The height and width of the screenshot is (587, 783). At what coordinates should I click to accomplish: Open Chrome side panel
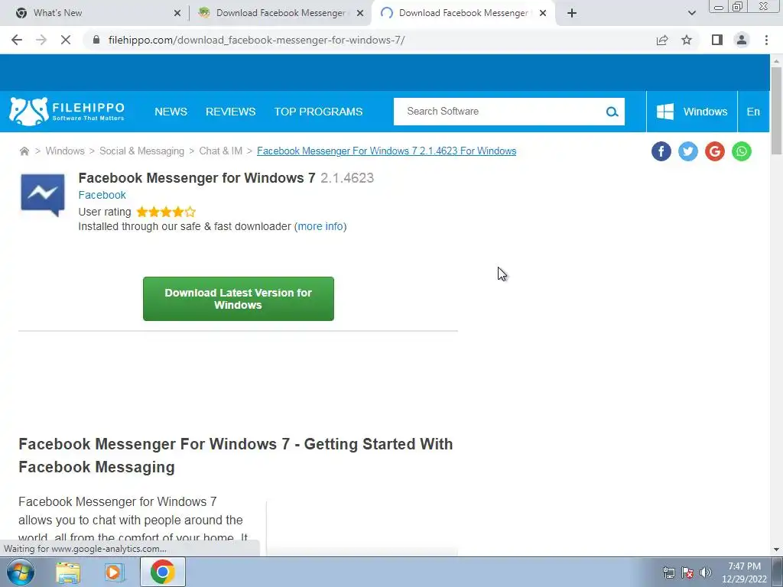(717, 40)
